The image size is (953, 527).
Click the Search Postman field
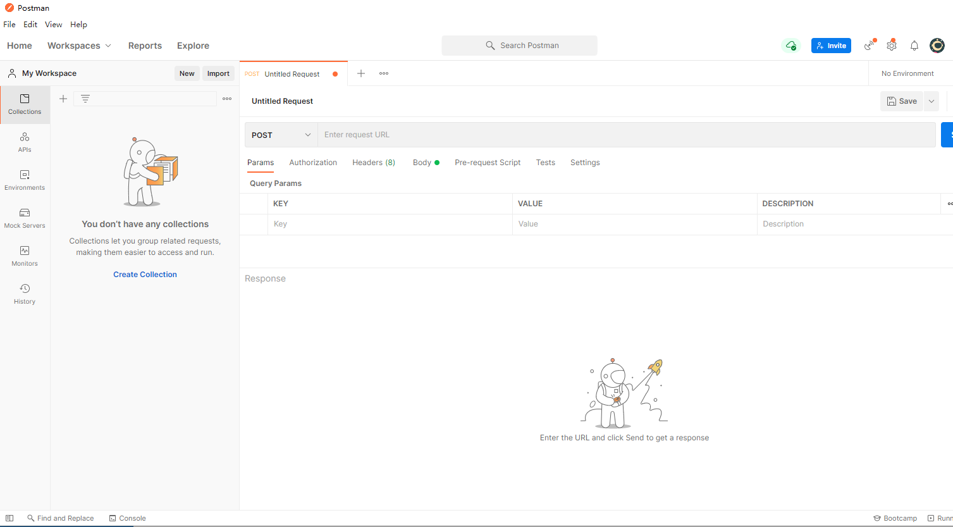pyautogui.click(x=519, y=46)
